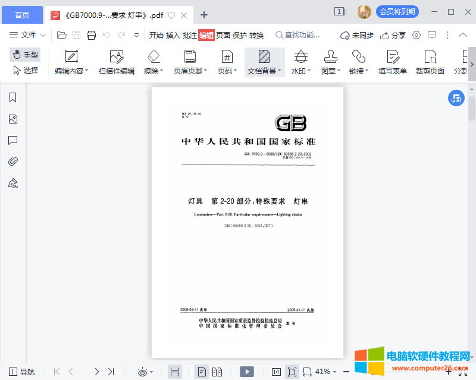
Task: Open the 文档背景 document background tool
Action: point(264,62)
